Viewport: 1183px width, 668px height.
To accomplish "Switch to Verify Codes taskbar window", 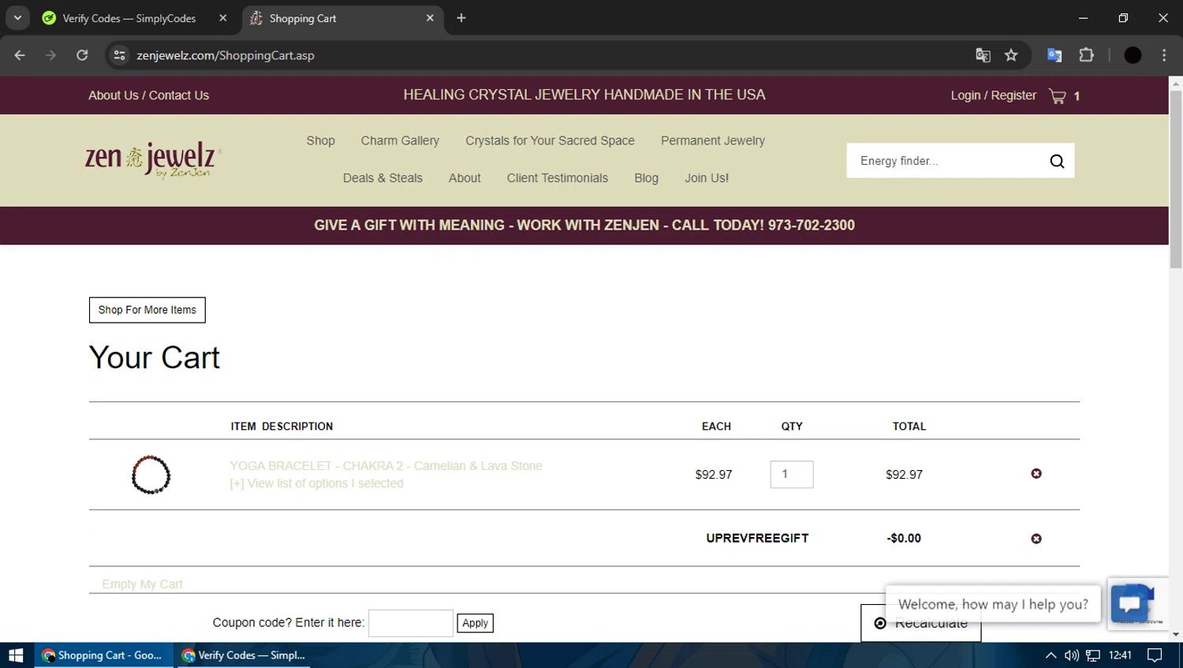I will tap(242, 655).
